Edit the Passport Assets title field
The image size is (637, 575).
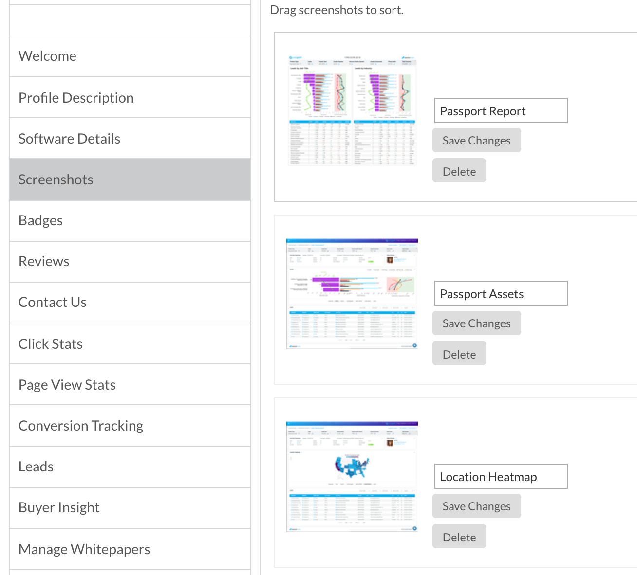point(500,293)
